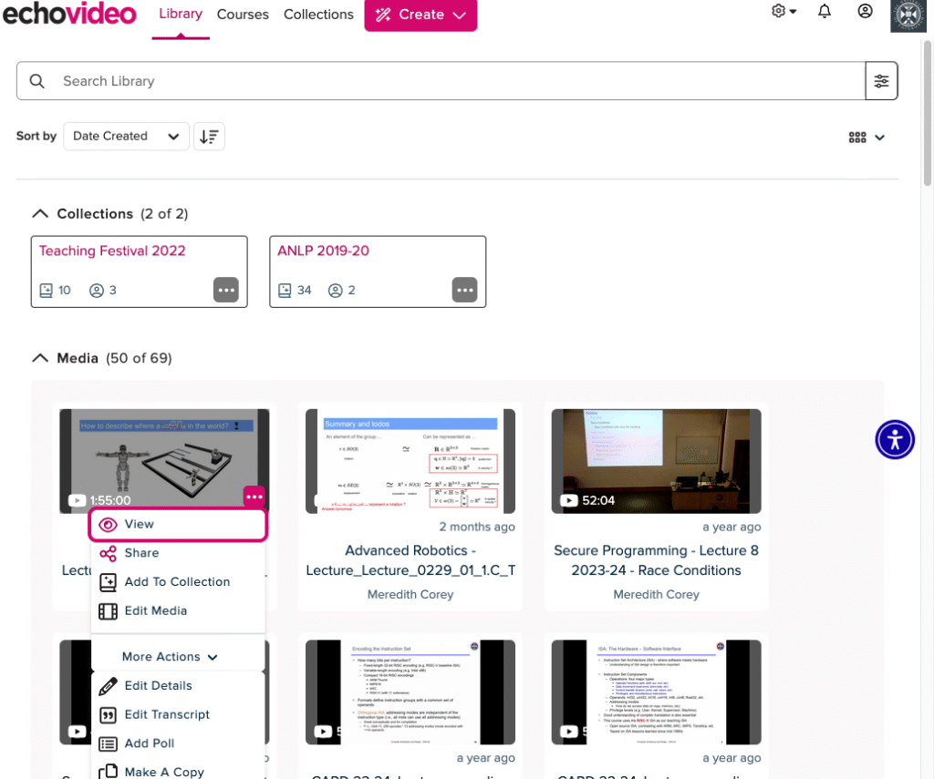Click the accessibility widget icon
Image resolution: width=934 pixels, height=779 pixels.
(x=895, y=439)
